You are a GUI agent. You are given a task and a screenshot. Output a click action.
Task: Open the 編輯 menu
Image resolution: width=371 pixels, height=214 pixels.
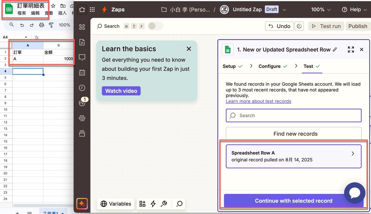click(35, 13)
